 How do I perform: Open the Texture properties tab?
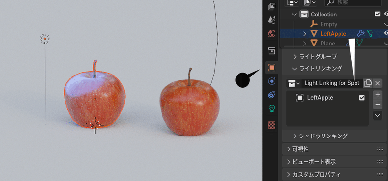point(272,125)
